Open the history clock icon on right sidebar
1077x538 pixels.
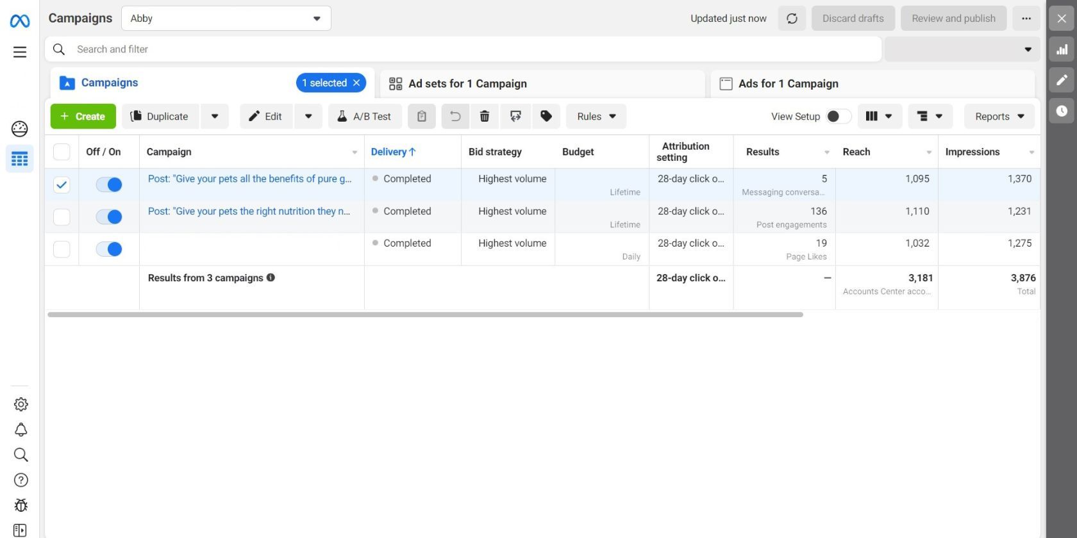tap(1062, 111)
